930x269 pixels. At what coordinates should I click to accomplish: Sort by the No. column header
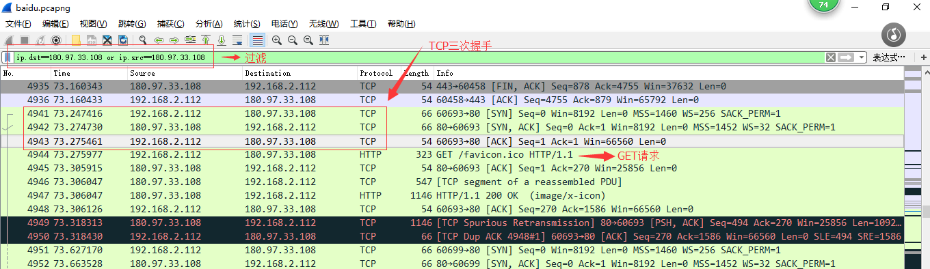click(x=26, y=73)
